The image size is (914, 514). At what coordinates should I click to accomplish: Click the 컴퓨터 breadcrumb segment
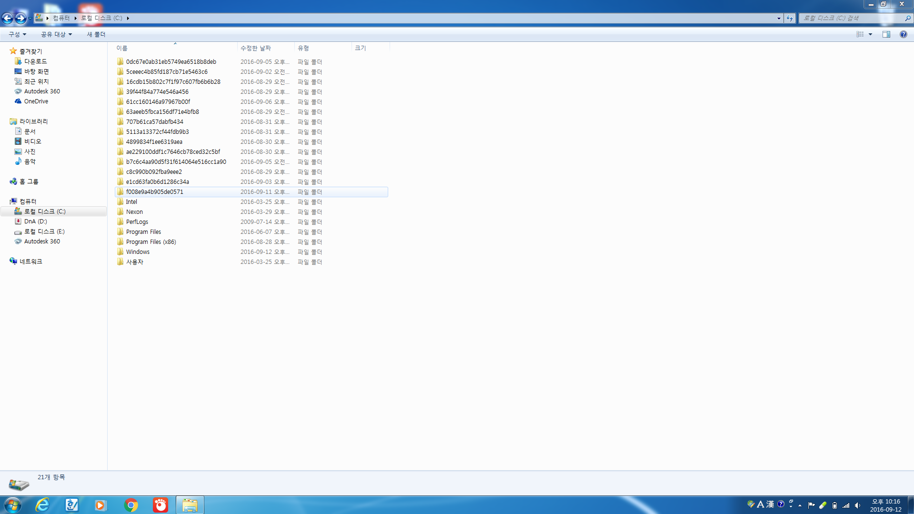(61, 18)
